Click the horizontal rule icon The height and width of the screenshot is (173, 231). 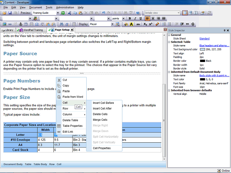(31, 24)
